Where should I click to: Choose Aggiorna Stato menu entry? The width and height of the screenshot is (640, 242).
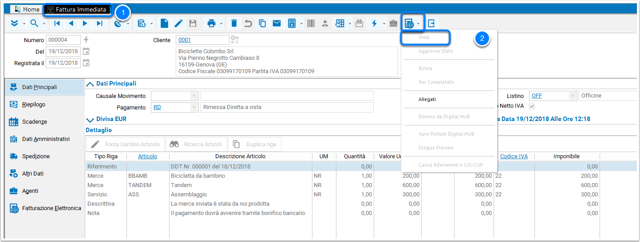(x=435, y=51)
